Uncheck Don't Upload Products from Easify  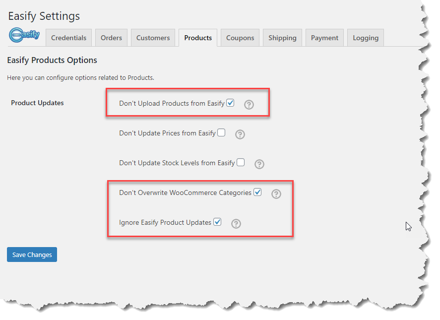tap(230, 103)
